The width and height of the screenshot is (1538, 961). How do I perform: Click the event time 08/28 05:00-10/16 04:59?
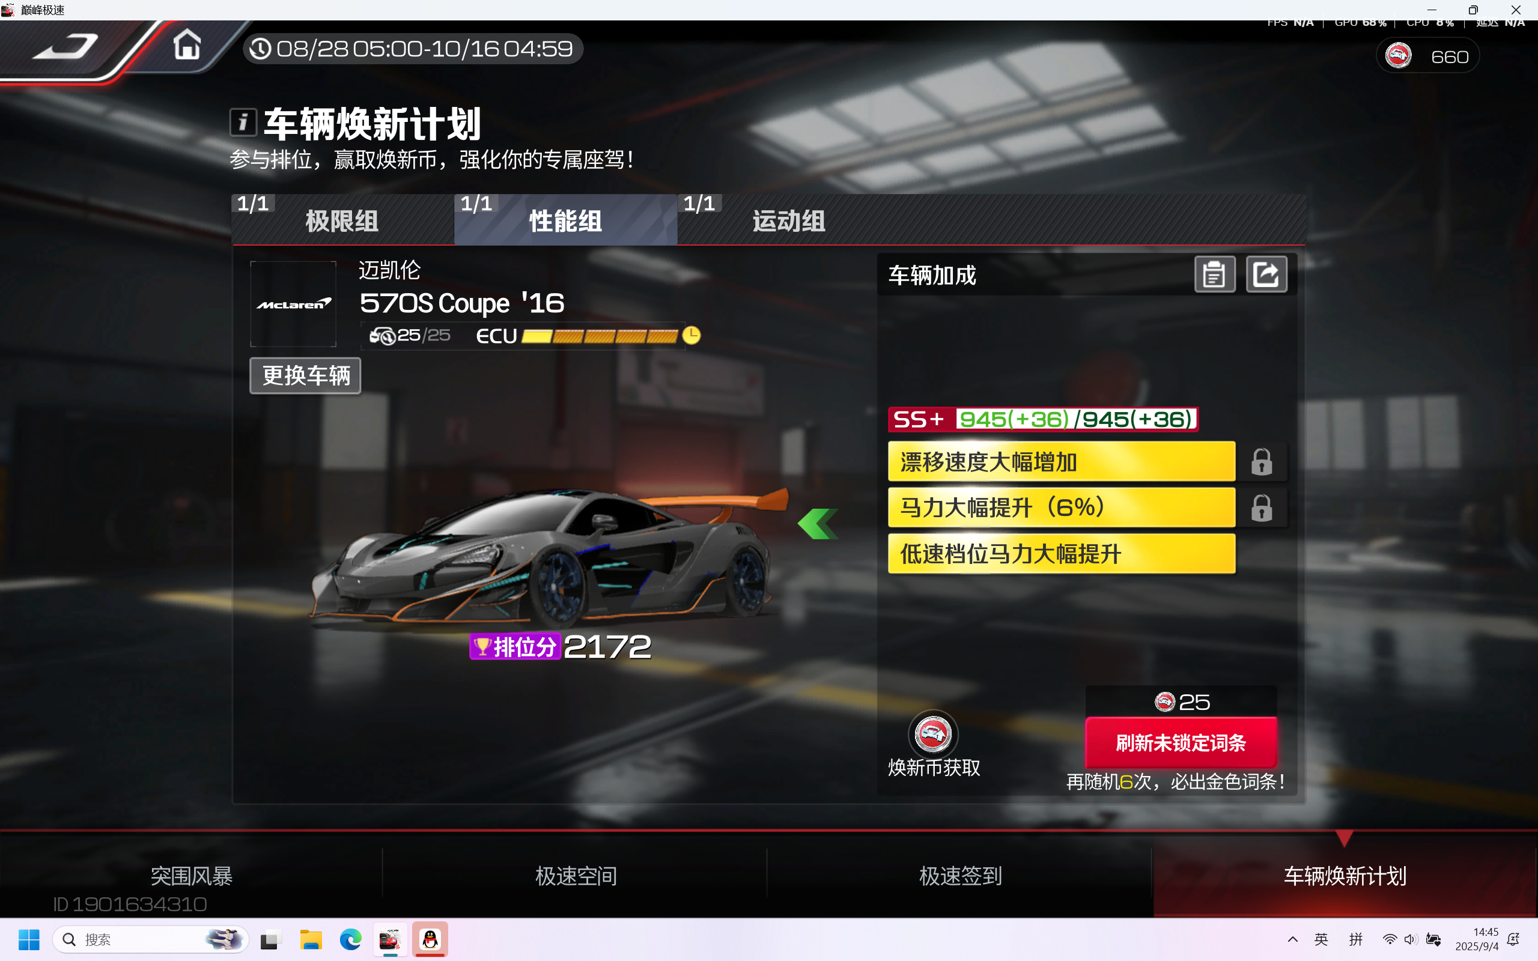[x=413, y=49]
